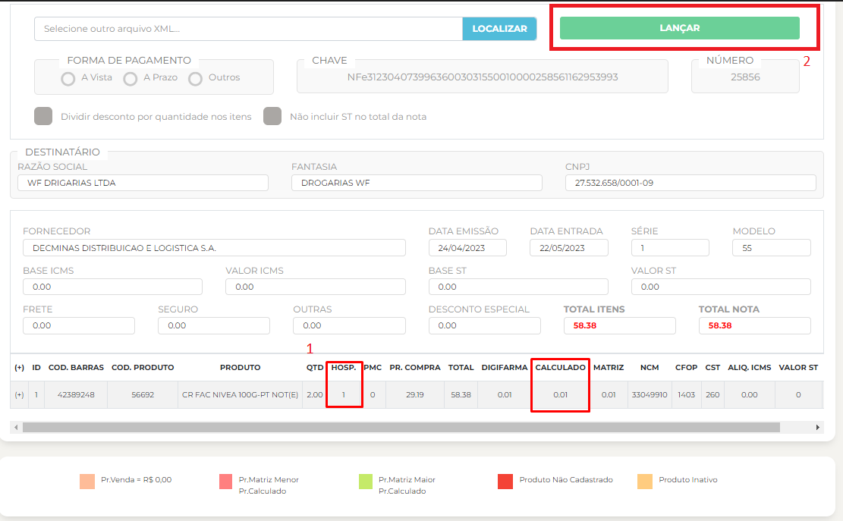Click the CST cell 260
This screenshot has height=521, width=843.
tap(713, 395)
